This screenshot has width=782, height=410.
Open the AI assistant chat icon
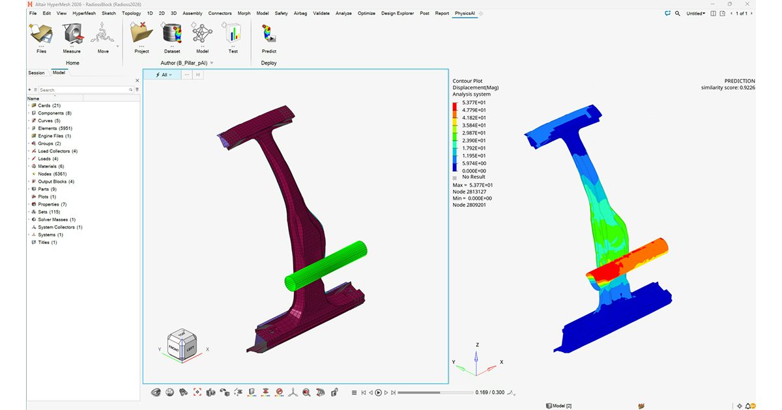(667, 14)
